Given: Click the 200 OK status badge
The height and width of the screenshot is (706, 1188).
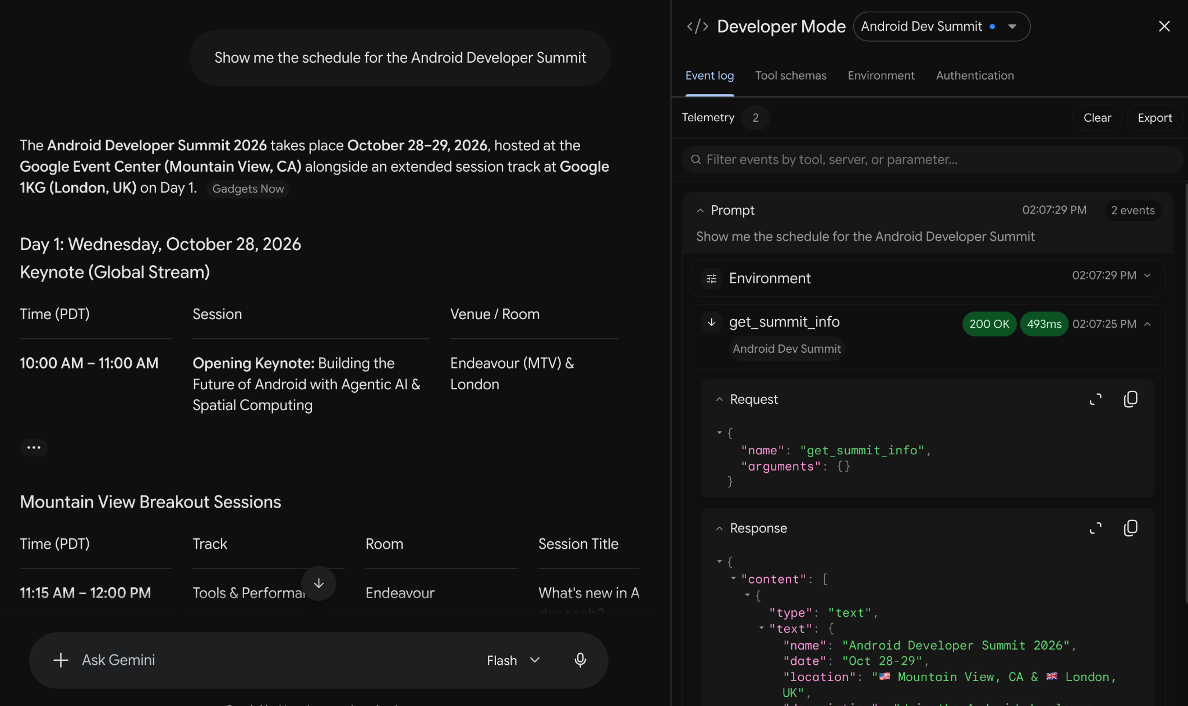Looking at the screenshot, I should pos(989,324).
